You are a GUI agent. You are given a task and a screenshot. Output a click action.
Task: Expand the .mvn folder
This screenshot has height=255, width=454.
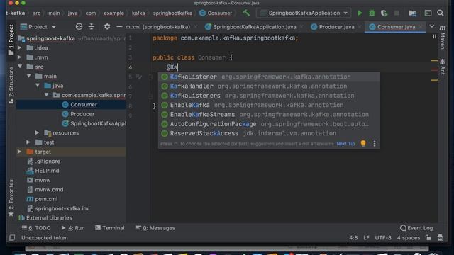tap(19, 57)
